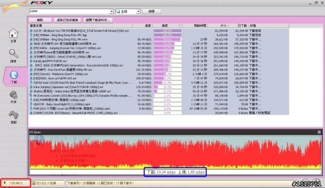Click the 搜尋 search button

151,11
